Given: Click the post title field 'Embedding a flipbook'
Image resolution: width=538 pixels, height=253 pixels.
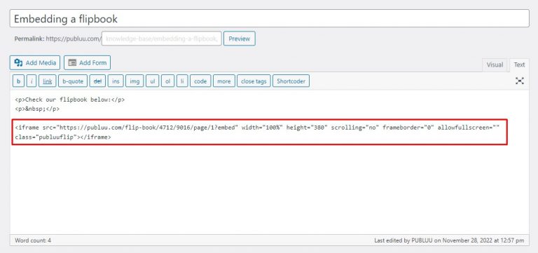Looking at the screenshot, I should coord(269,18).
